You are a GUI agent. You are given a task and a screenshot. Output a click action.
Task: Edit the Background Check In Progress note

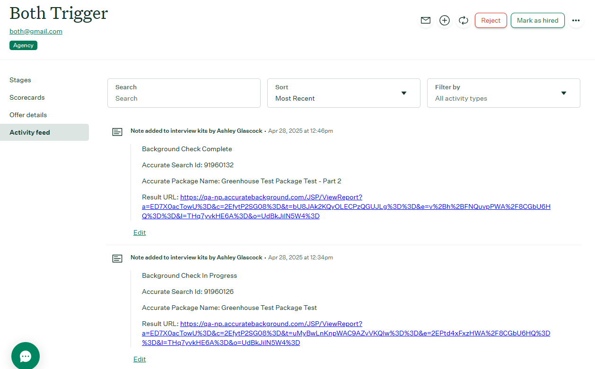(140, 359)
